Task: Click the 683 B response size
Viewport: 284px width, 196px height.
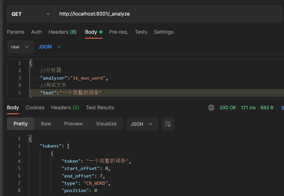Action: click(x=267, y=108)
